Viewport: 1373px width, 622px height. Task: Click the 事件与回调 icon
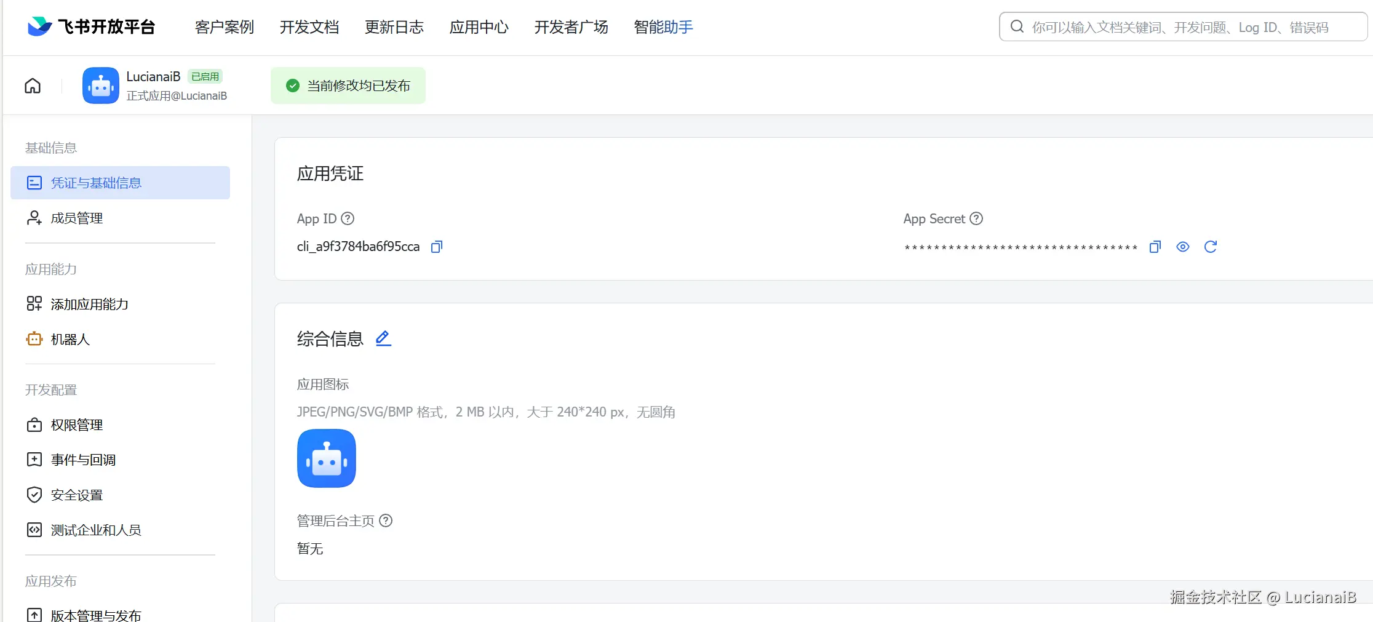34,460
